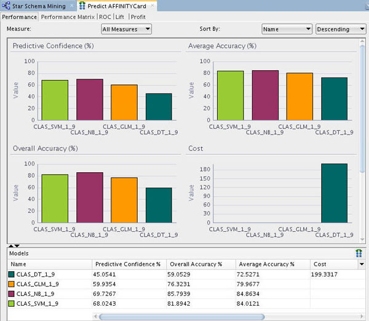This screenshot has height=321, width=369.
Task: Click the Star Schema Mining tab icon
Action: 7,6
